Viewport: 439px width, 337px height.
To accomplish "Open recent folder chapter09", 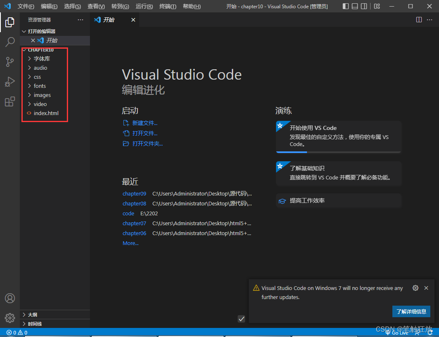I will (x=135, y=194).
